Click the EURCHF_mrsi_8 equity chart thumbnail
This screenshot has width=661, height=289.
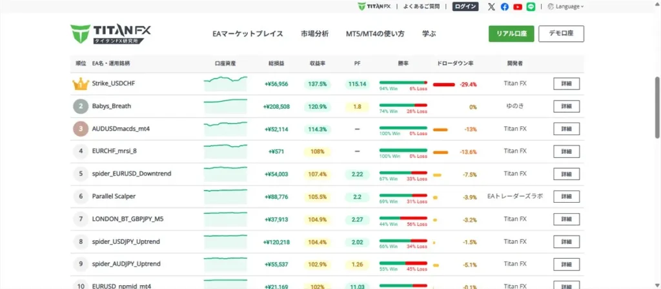225,151
